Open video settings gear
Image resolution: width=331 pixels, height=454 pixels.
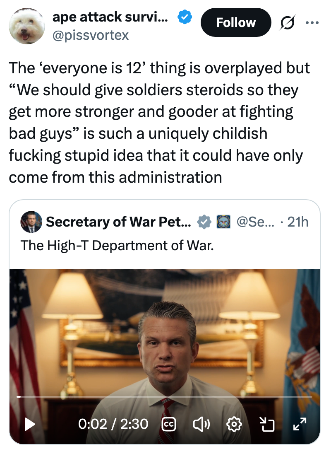(234, 424)
